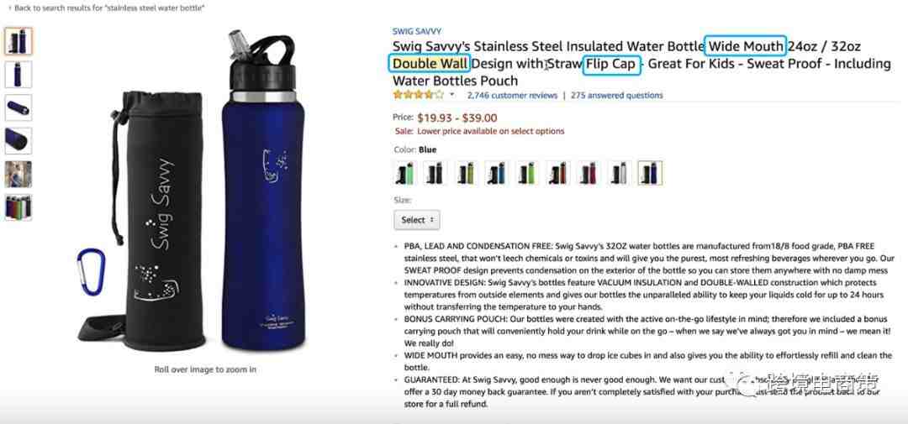The height and width of the screenshot is (424, 908).
Task: Click the selected navy blue color swatch
Action: 650,173
